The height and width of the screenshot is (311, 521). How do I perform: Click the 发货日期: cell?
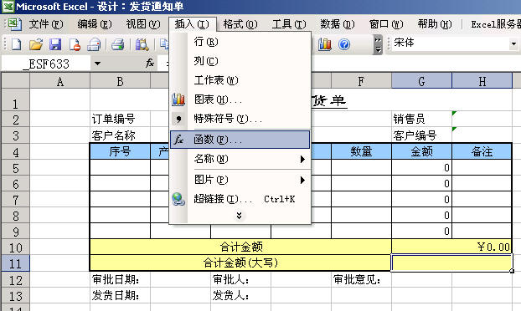click(121, 295)
